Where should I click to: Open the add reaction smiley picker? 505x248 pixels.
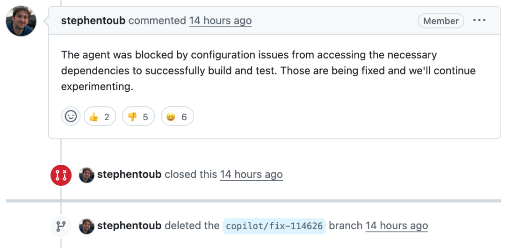(71, 116)
